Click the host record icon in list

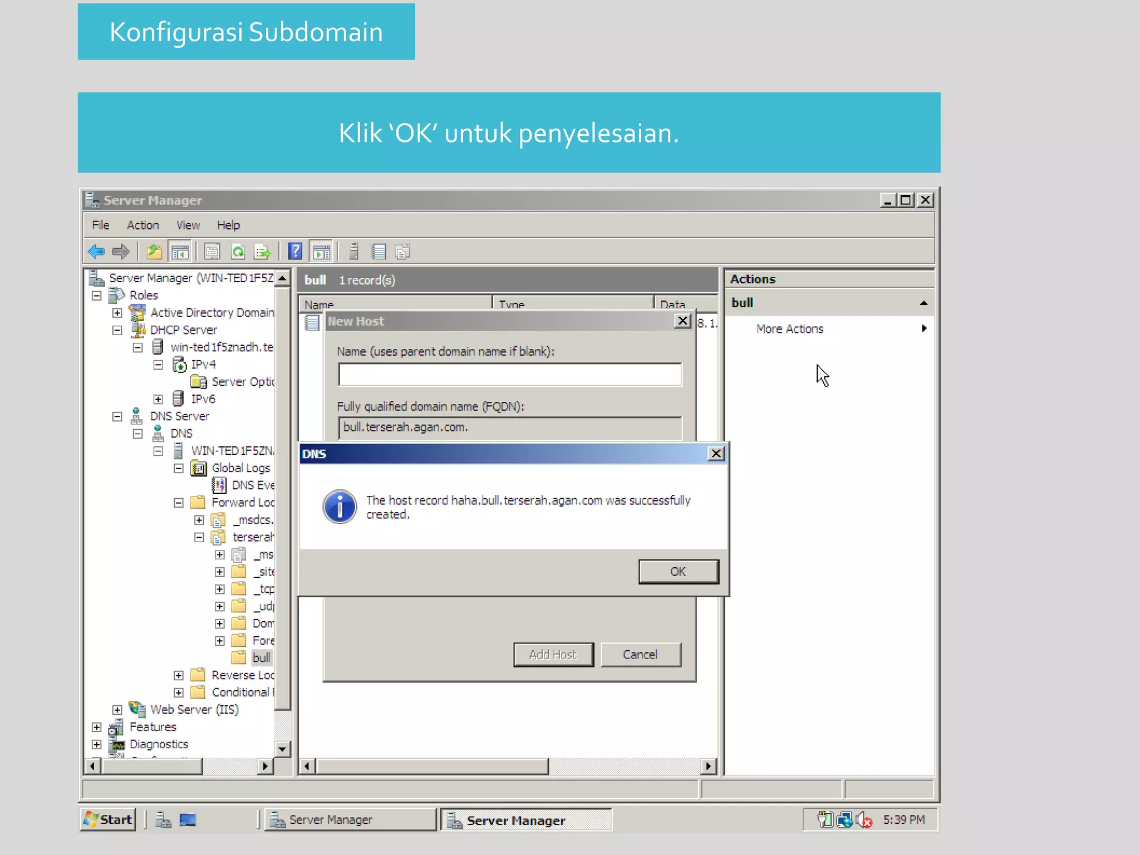click(x=312, y=322)
